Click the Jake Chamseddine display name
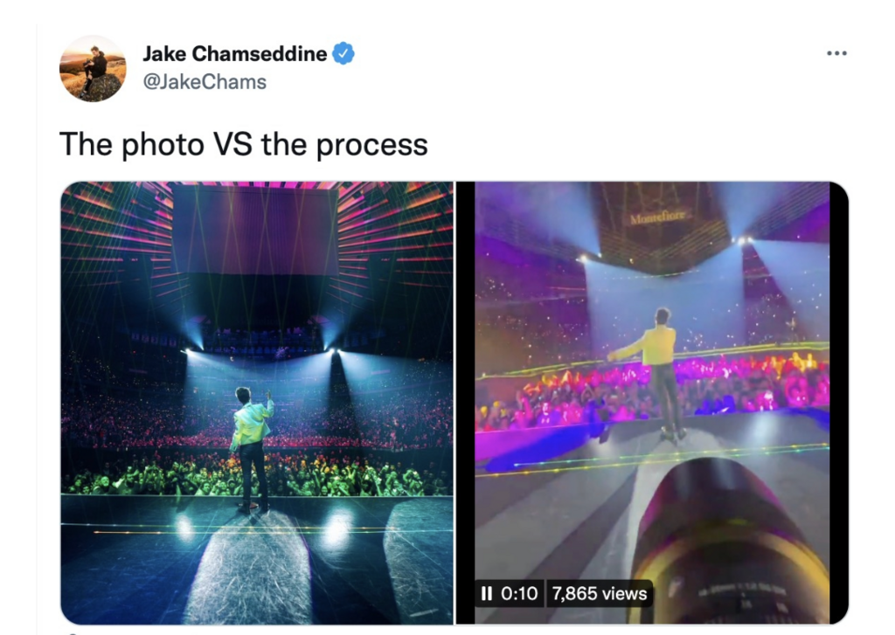895x635 pixels. pos(234,53)
